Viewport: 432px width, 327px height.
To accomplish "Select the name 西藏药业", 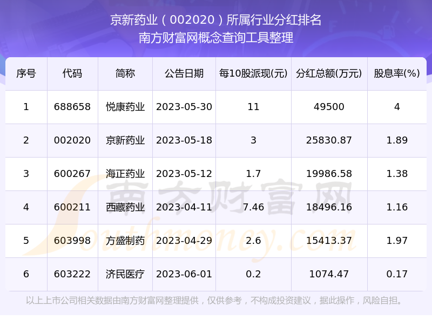I will coord(125,207).
